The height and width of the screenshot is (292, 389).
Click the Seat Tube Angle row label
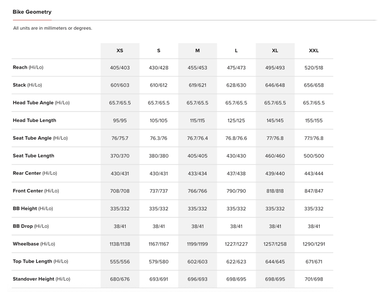tap(40, 138)
